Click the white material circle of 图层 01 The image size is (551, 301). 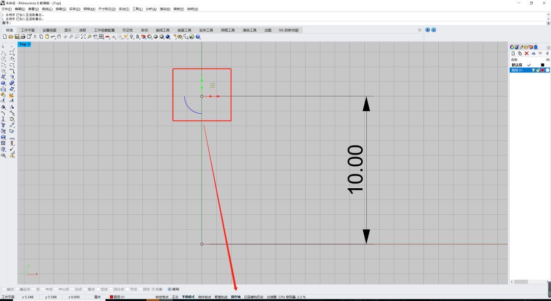tap(547, 70)
